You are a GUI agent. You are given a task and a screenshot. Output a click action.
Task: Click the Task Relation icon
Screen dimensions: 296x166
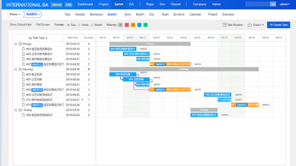click(x=224, y=25)
